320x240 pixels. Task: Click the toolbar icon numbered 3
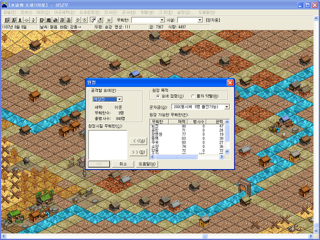(84, 20)
